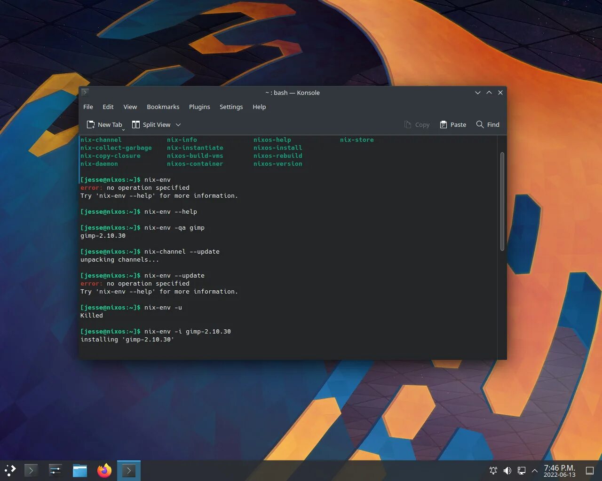Open the View menu
Image resolution: width=602 pixels, height=481 pixels.
tap(130, 107)
